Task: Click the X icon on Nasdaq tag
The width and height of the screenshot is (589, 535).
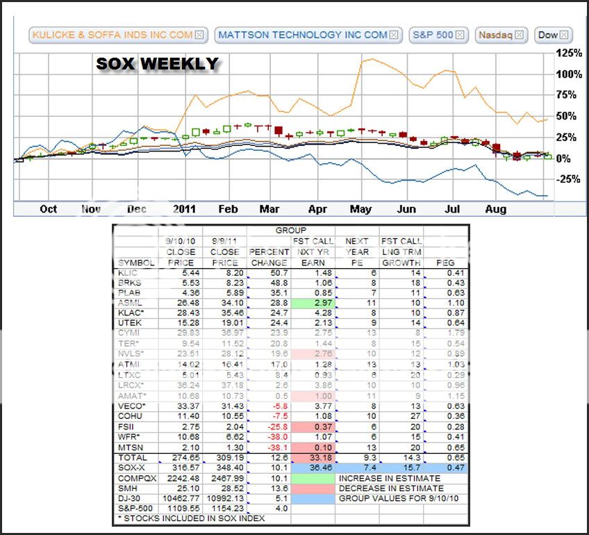Action: 520,35
